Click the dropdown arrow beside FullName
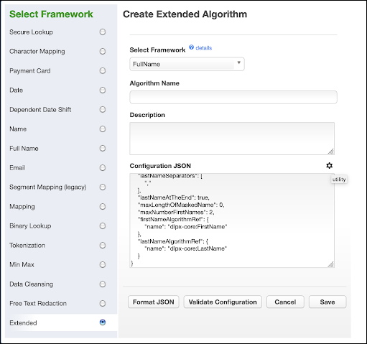Viewport: 367px width, 344px height. (x=238, y=62)
